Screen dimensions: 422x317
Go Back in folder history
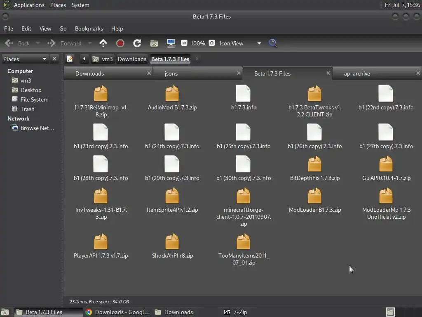click(17, 43)
